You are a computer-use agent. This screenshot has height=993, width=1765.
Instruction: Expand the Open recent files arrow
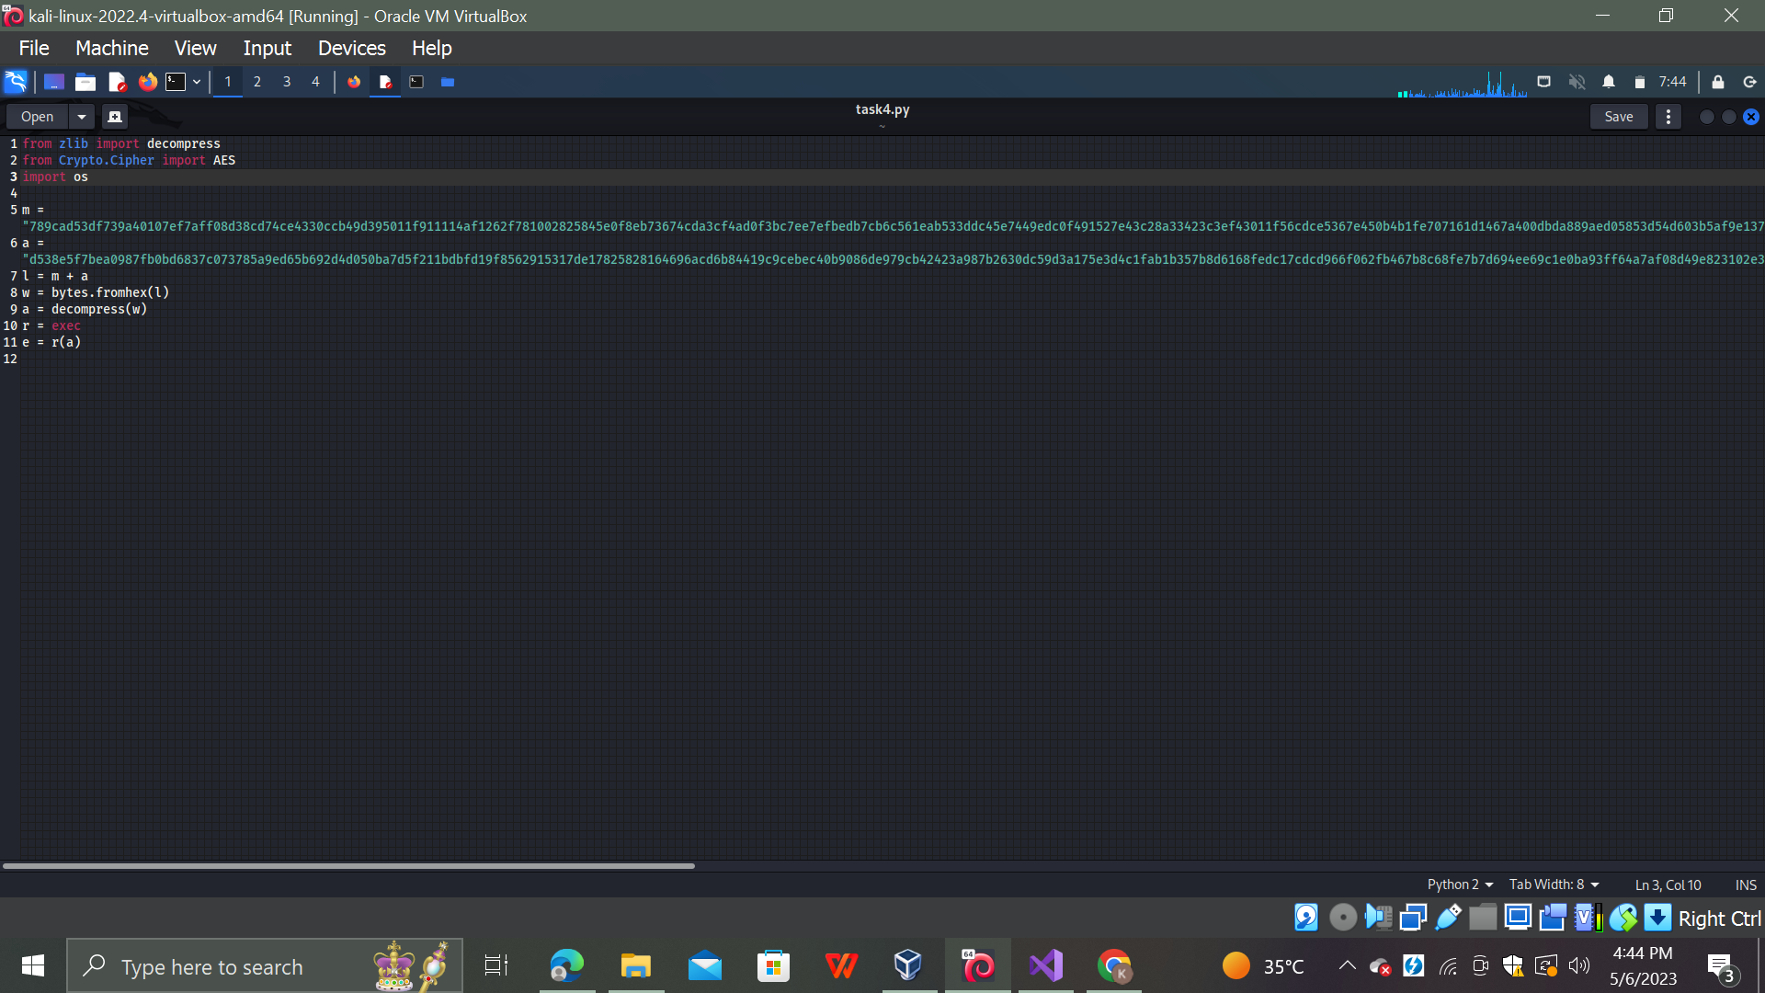(x=82, y=117)
